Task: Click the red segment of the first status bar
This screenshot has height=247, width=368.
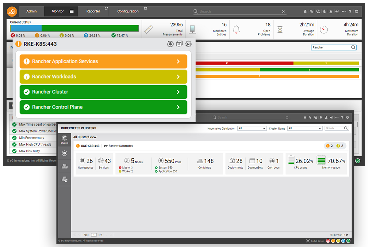Action: click(244, 63)
